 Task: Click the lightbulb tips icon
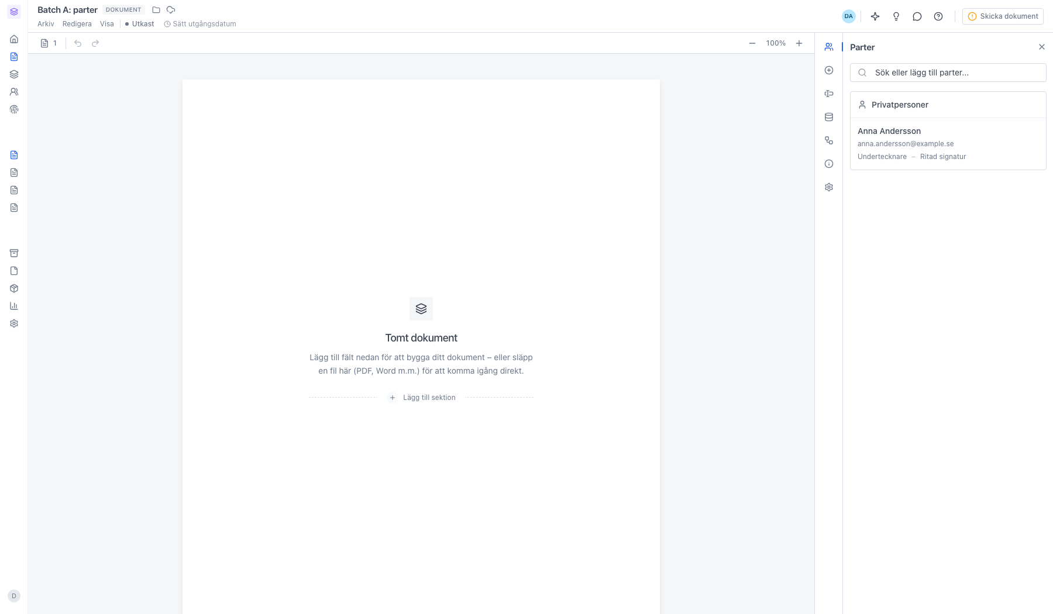click(x=896, y=16)
